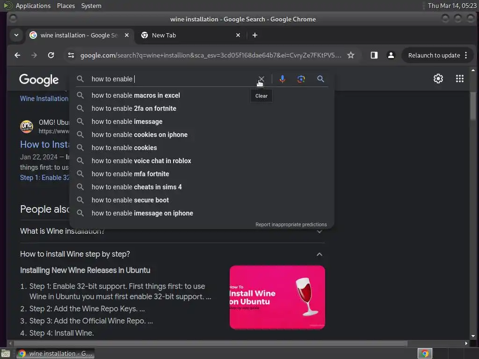Image resolution: width=479 pixels, height=359 pixels.
Task: Open Google quick settings gear
Action: pyautogui.click(x=438, y=79)
